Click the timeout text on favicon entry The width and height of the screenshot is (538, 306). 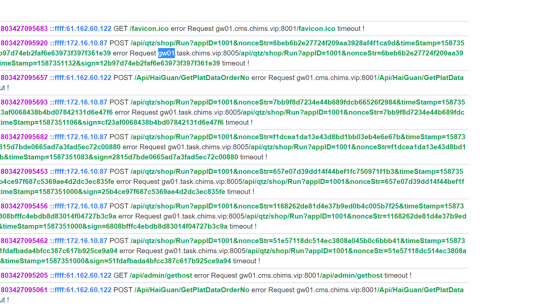350,29
